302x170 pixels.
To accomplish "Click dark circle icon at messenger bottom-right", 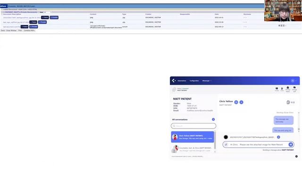I will [x=296, y=156].
